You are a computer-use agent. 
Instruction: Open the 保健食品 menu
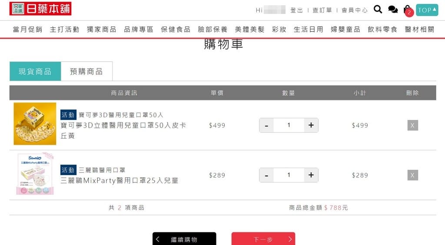pyautogui.click(x=176, y=29)
